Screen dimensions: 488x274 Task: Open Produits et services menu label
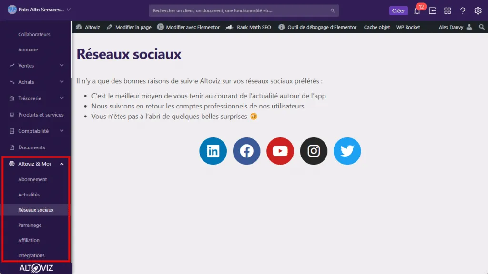41,115
